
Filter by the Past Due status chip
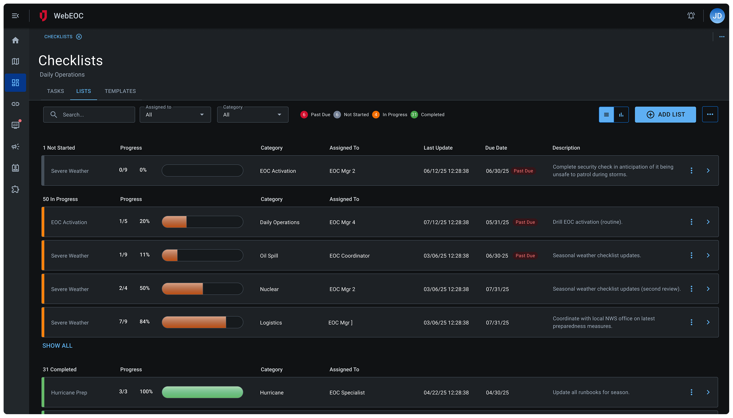(x=315, y=115)
